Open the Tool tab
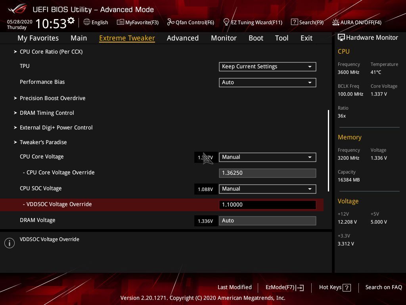The image size is (406, 305). (x=282, y=38)
